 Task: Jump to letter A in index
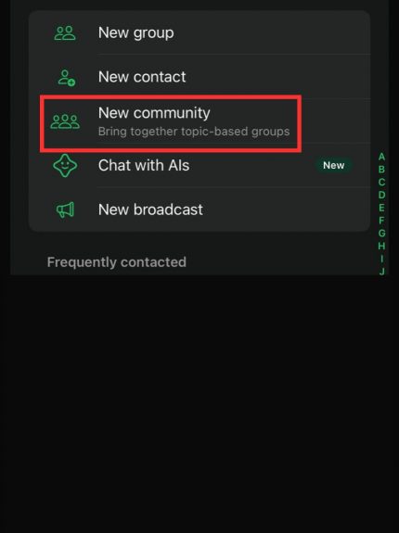tap(381, 157)
